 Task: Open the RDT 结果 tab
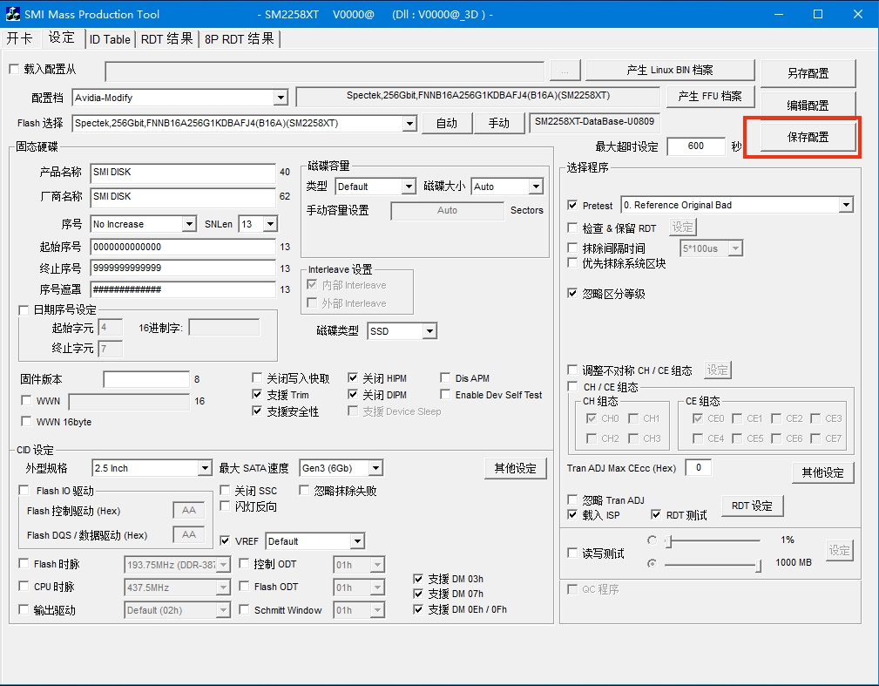click(x=166, y=38)
